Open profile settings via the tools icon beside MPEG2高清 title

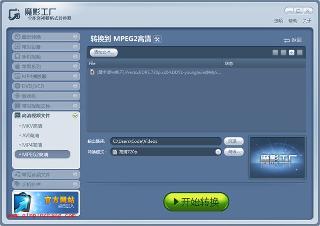(x=157, y=39)
